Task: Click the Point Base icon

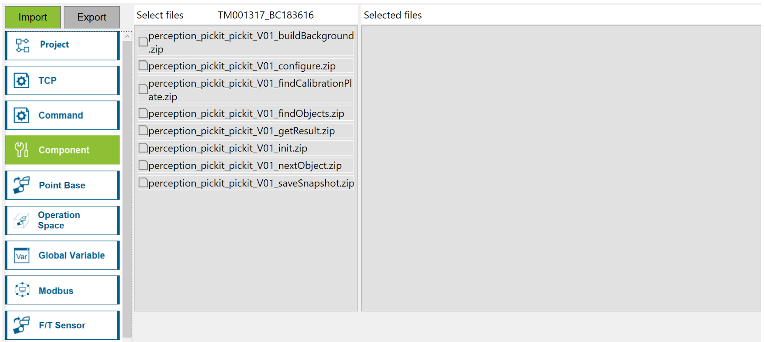Action: (21, 185)
